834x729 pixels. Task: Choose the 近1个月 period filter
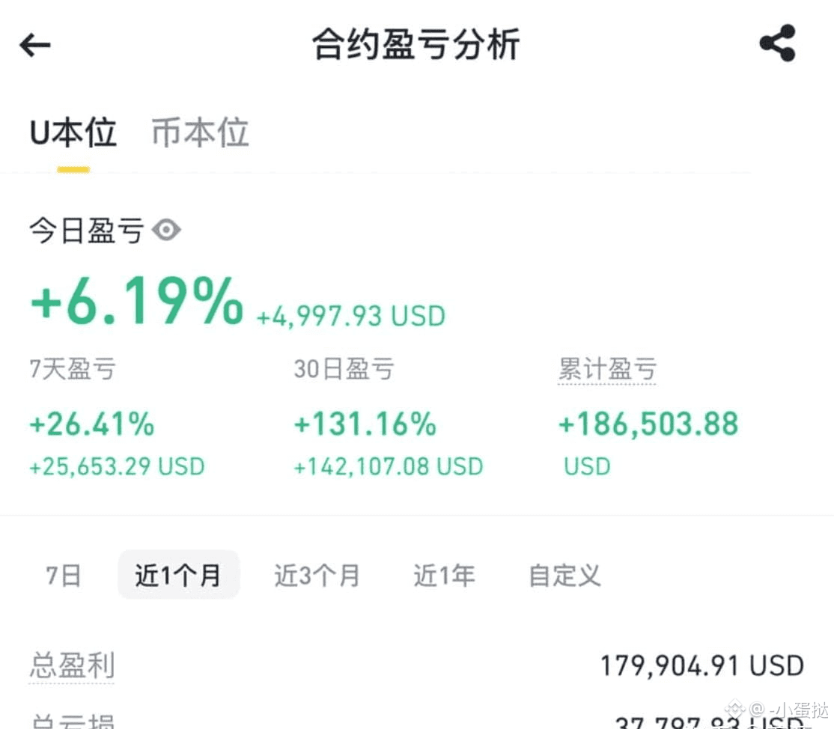(x=178, y=575)
